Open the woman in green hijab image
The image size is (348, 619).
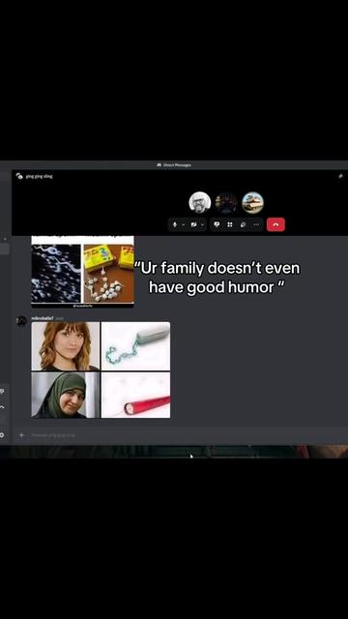pyautogui.click(x=66, y=395)
